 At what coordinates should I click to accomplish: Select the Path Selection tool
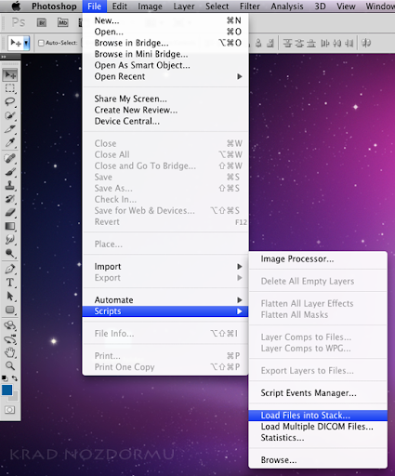pyautogui.click(x=10, y=296)
